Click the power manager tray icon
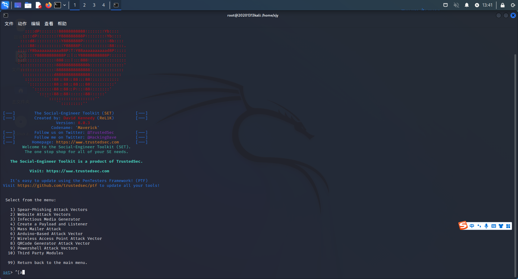This screenshot has height=279, width=518. 477,5
